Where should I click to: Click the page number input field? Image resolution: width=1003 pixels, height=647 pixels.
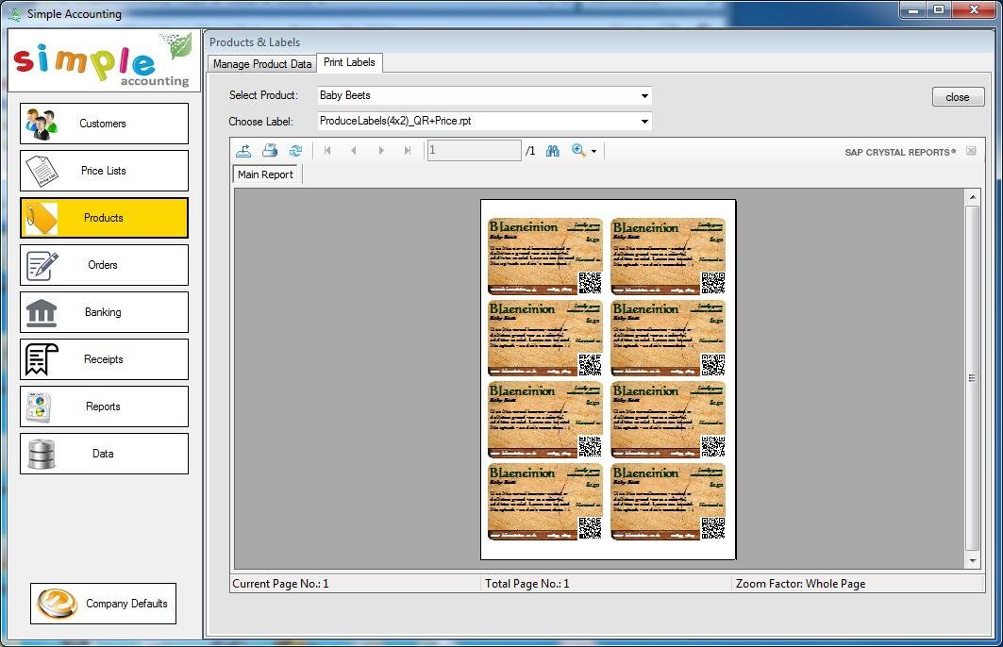coord(474,151)
